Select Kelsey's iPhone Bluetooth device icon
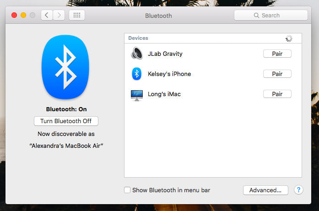The image size is (319, 211). pos(136,74)
